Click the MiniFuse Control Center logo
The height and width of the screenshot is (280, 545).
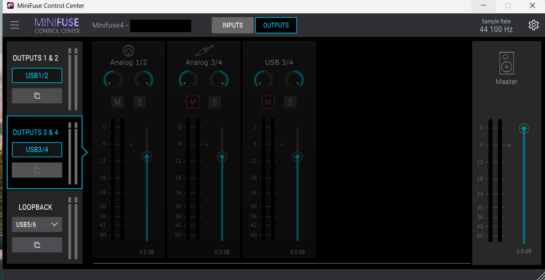[57, 25]
